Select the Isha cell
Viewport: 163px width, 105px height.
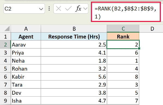coord(26,101)
